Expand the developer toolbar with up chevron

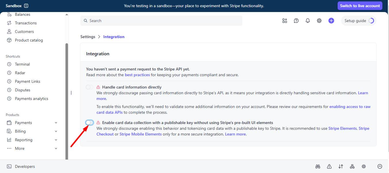tap(380, 166)
